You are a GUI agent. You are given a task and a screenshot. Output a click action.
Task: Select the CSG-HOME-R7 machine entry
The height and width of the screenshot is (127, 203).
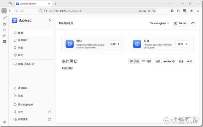point(32,64)
